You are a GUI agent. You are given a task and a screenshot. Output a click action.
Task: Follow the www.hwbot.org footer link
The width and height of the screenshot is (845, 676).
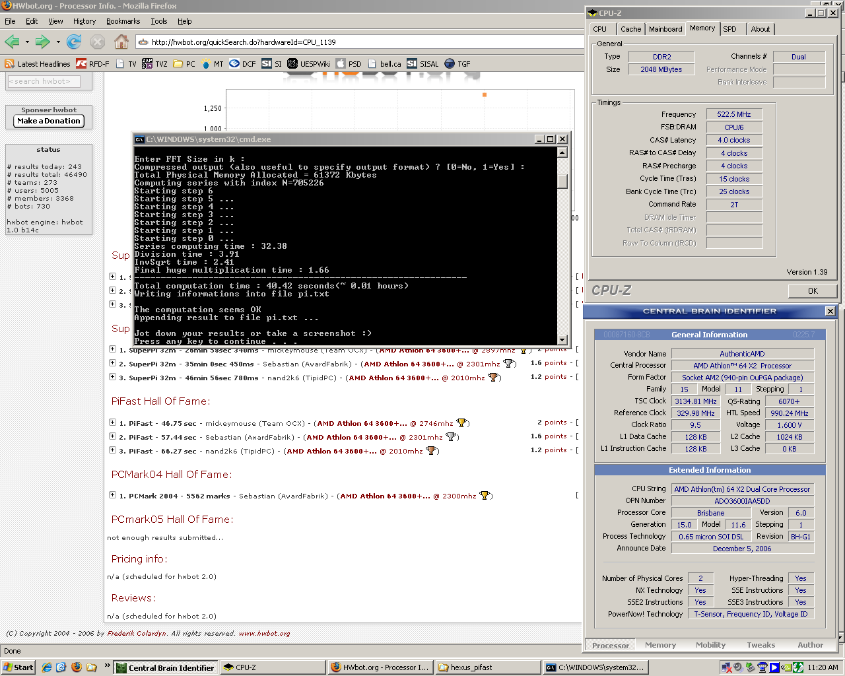(x=264, y=633)
